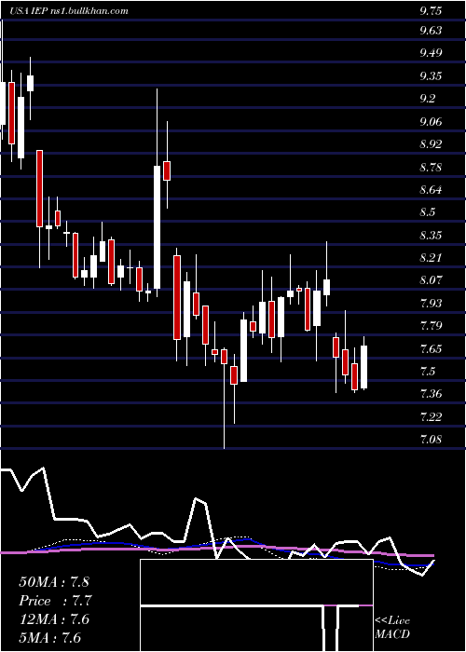Select the 8.5 price axis label
The width and height of the screenshot is (466, 652).
click(x=428, y=212)
